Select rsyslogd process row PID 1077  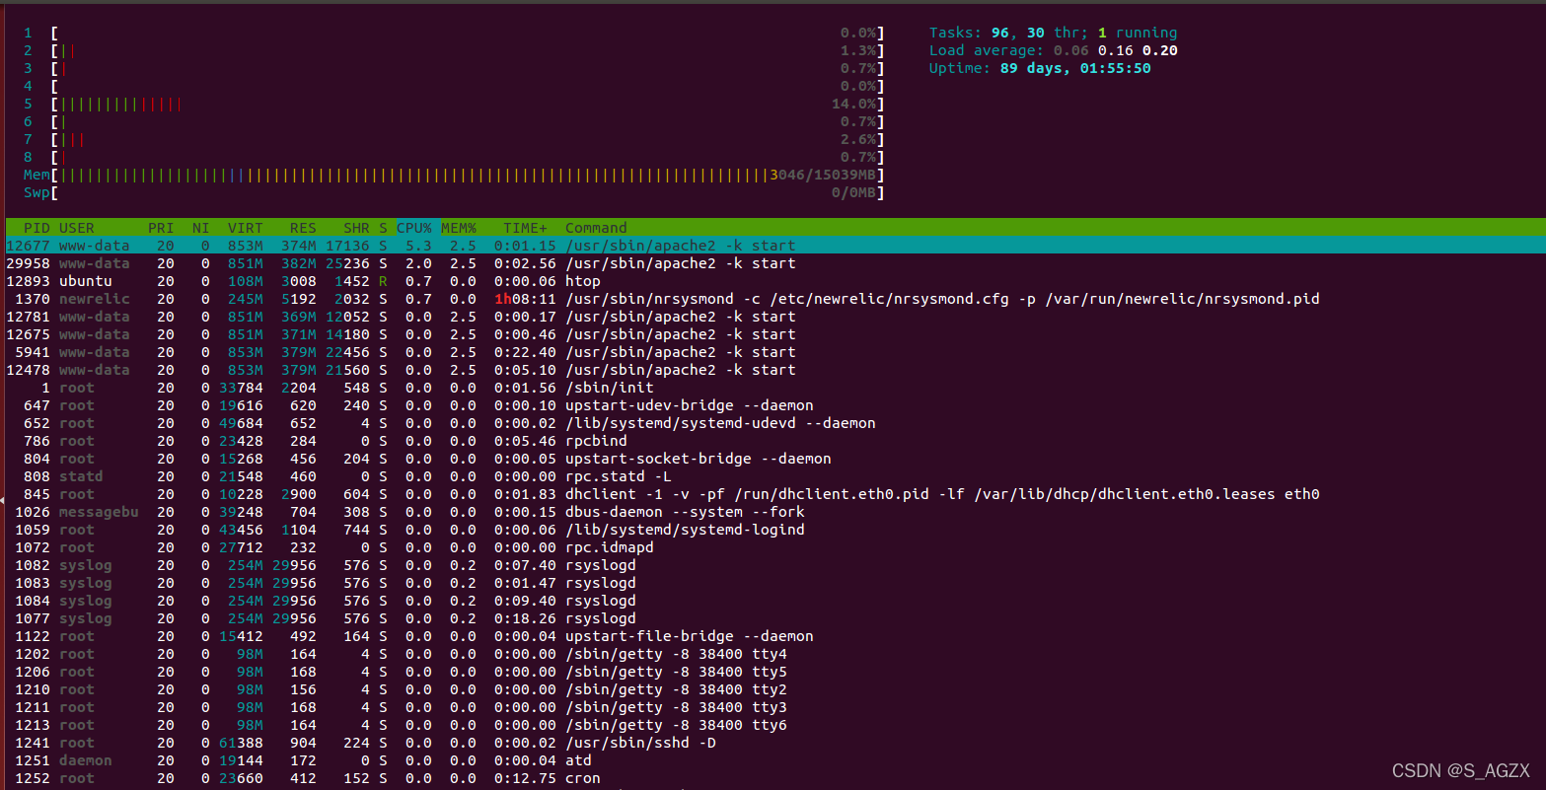(775, 618)
